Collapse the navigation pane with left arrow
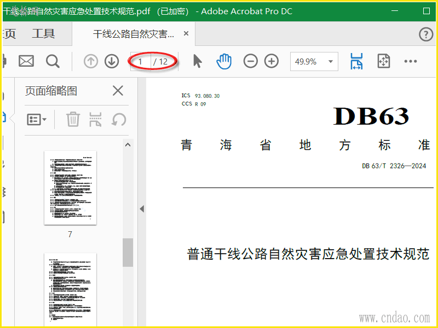This screenshot has height=328, width=438. (142, 209)
